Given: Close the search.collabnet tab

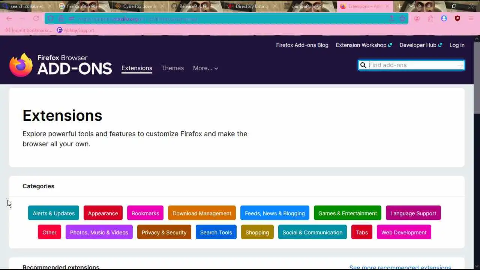Looking at the screenshot, I should [50, 6].
